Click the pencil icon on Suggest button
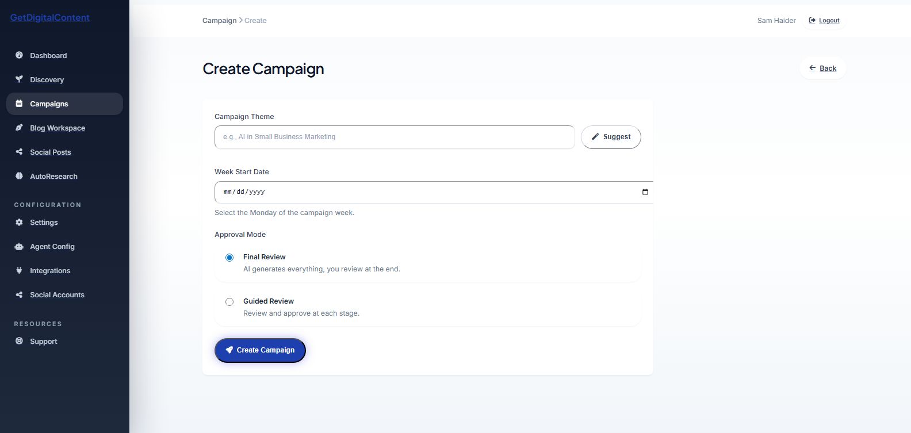Viewport: 911px width, 433px height. [x=595, y=137]
